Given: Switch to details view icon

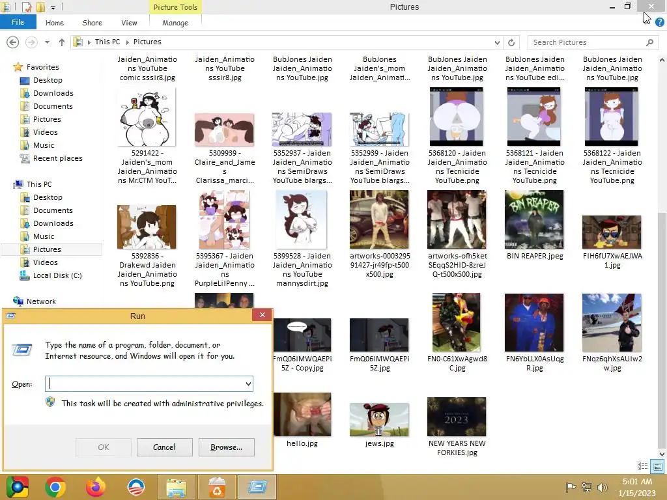Looking at the screenshot, I should click(x=643, y=466).
